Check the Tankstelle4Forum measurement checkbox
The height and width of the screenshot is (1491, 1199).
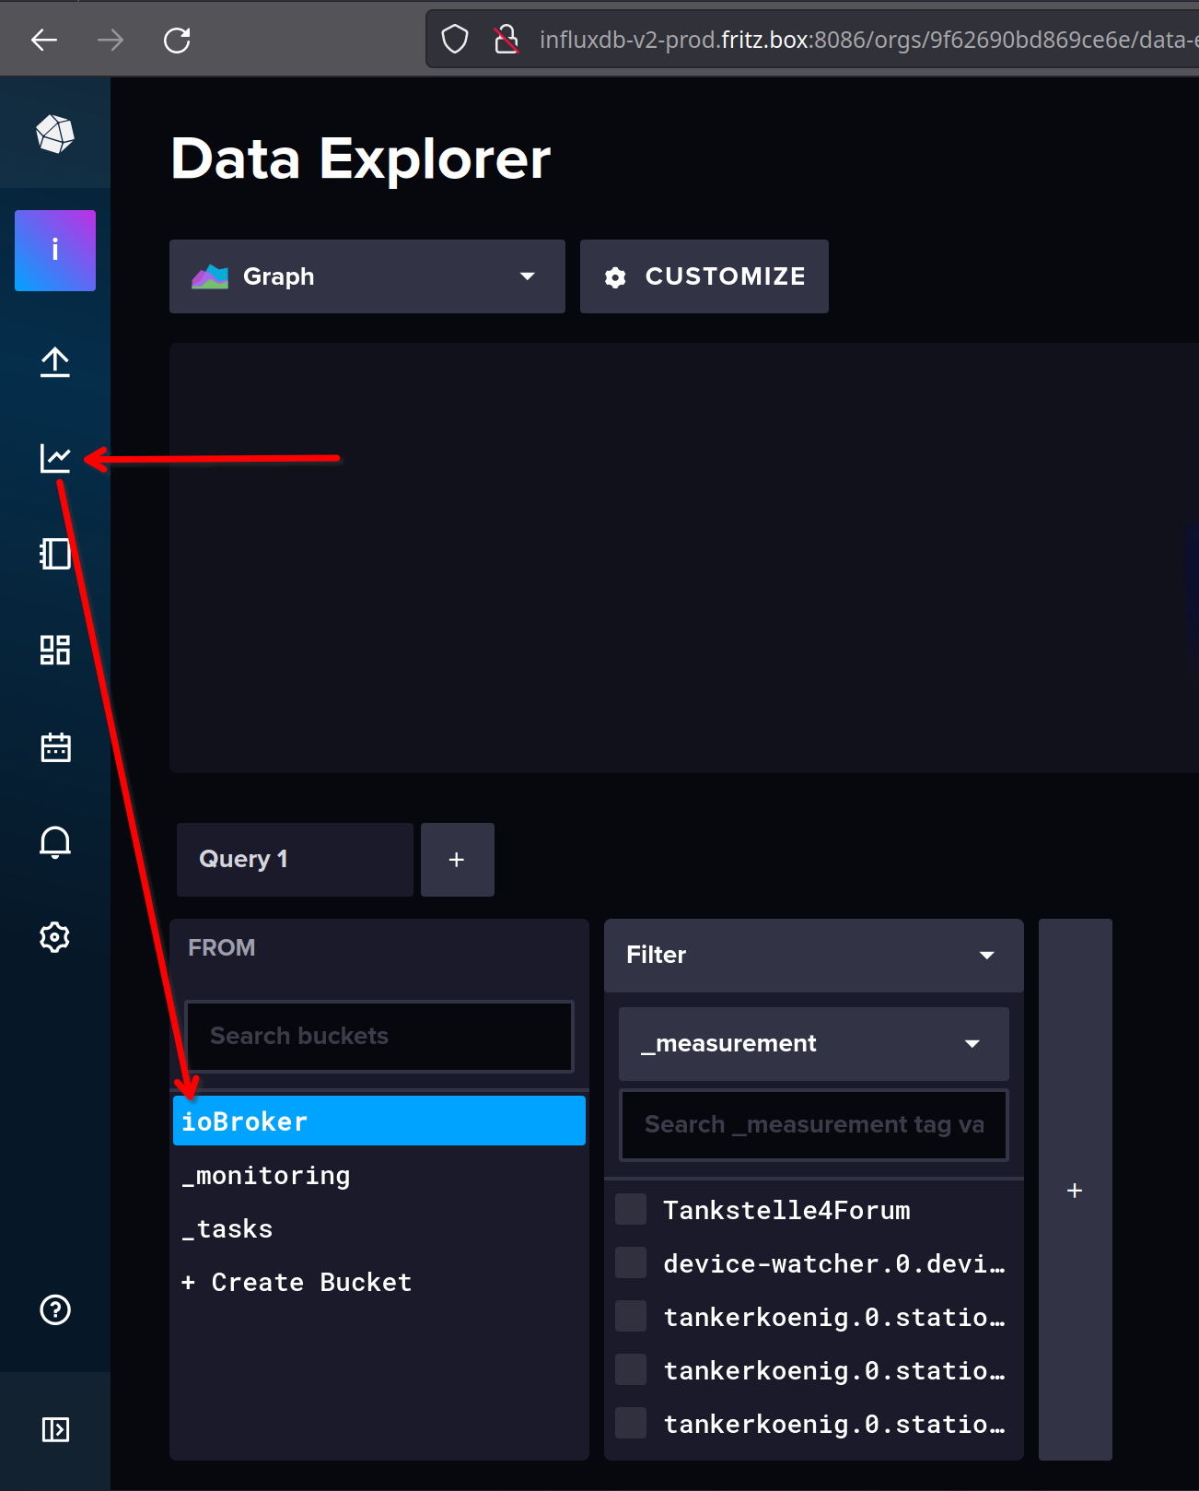pyautogui.click(x=631, y=1209)
